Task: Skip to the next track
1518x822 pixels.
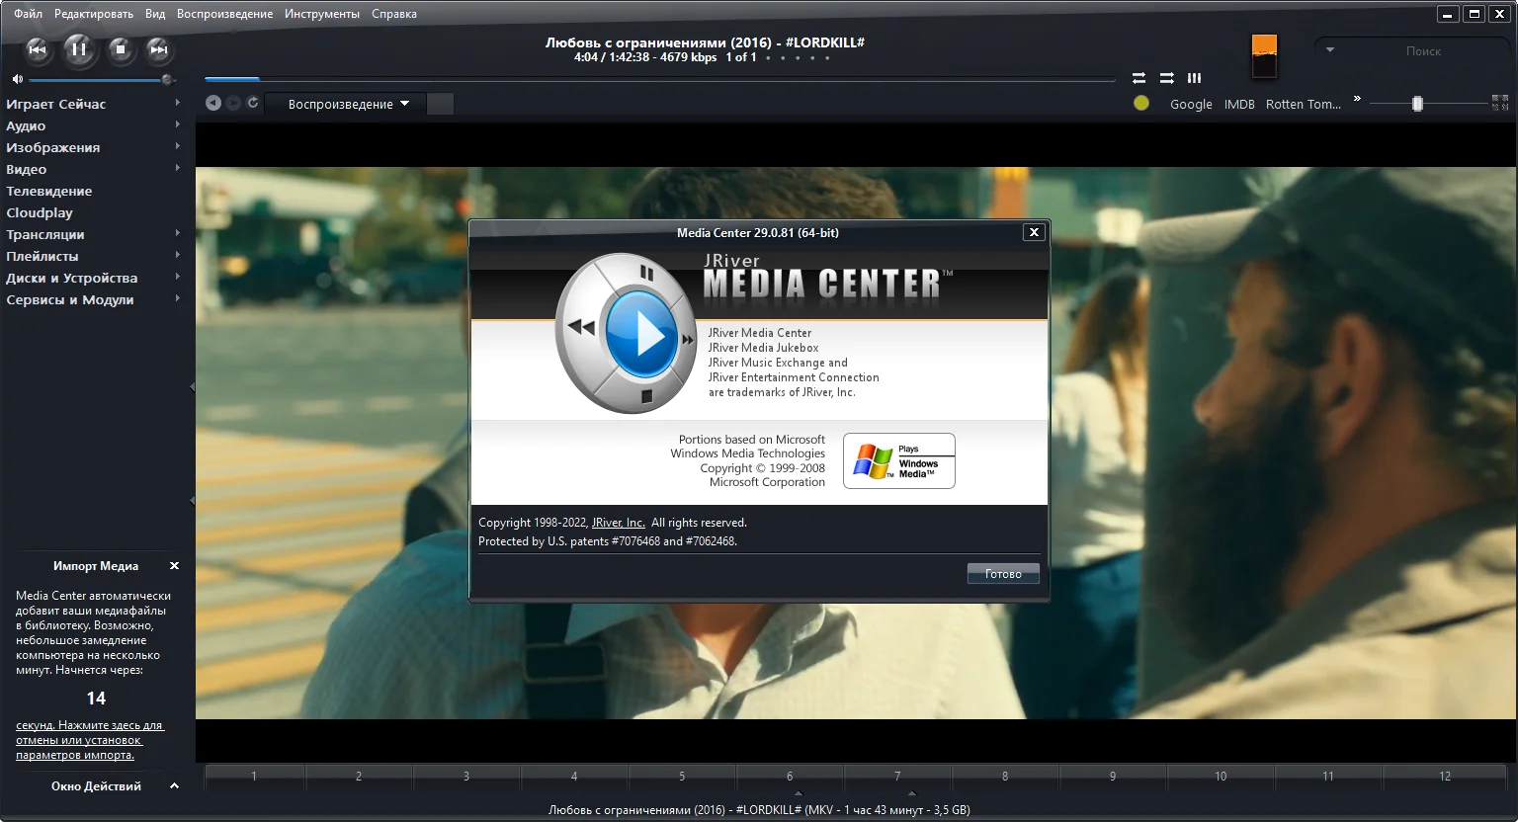Action: tap(158, 49)
